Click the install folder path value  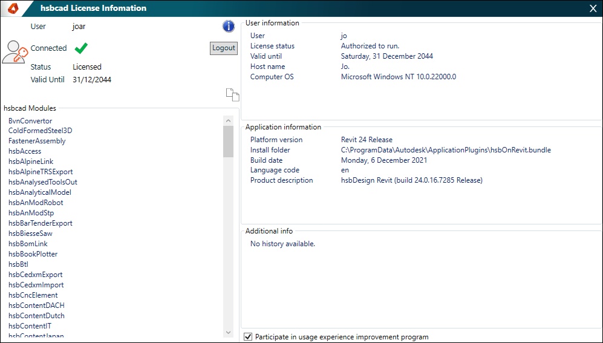click(446, 150)
